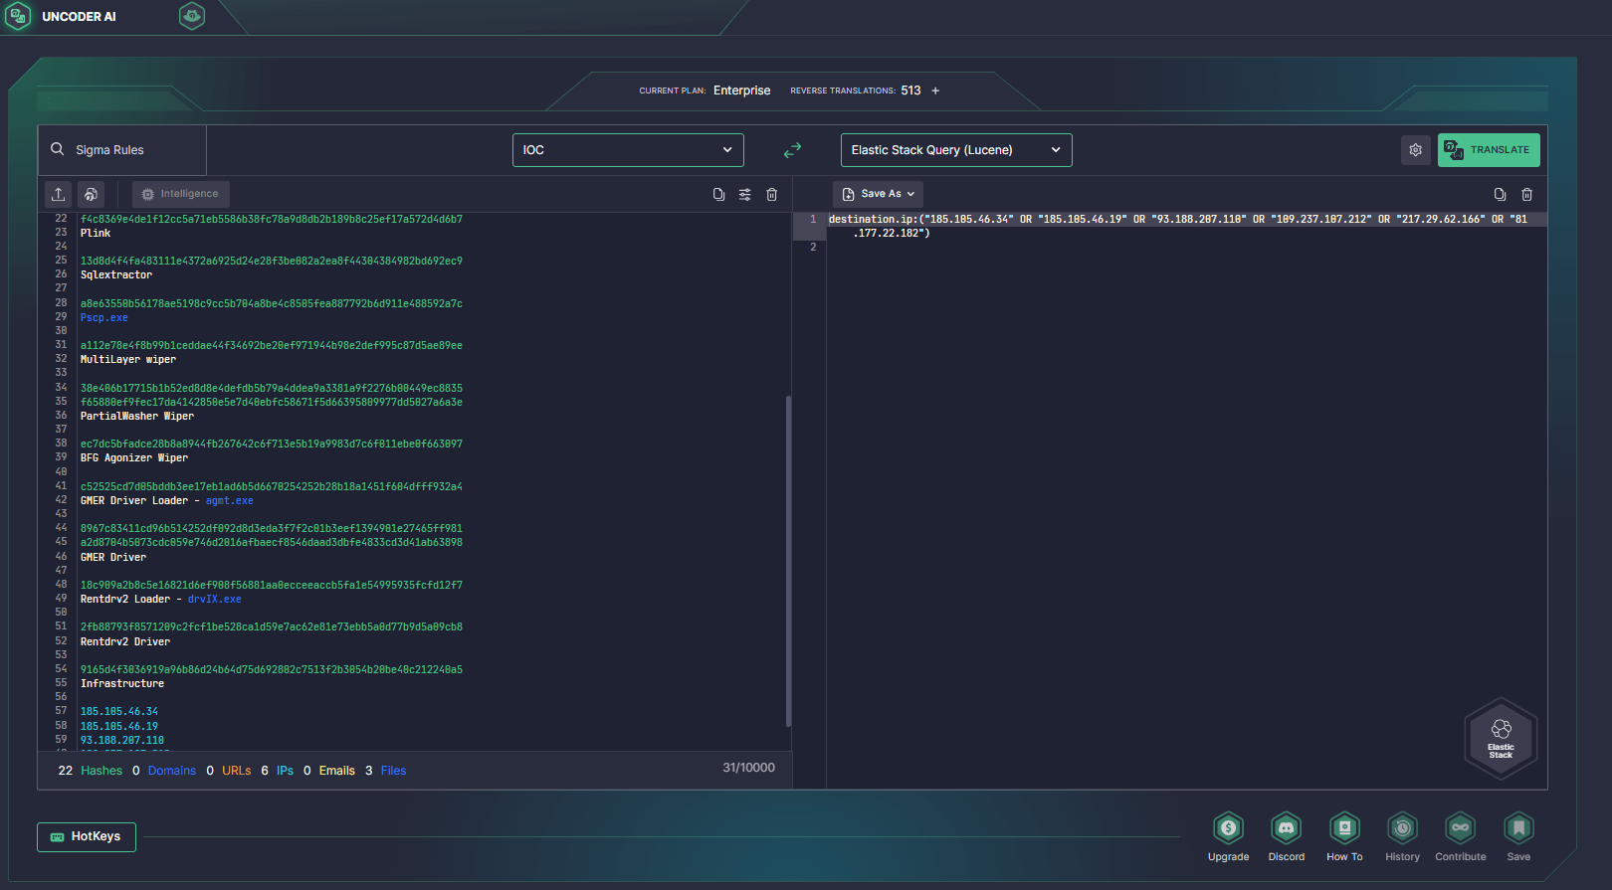This screenshot has width=1612, height=890.
Task: Click the Upgrade plan icon
Action: [1228, 828]
